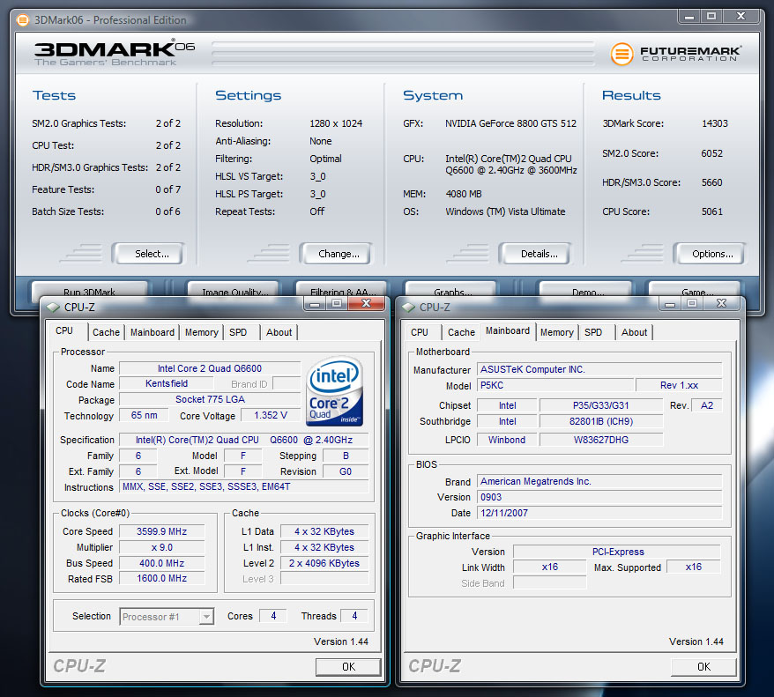Open About tab in left CPU-Z window

[x=279, y=332]
